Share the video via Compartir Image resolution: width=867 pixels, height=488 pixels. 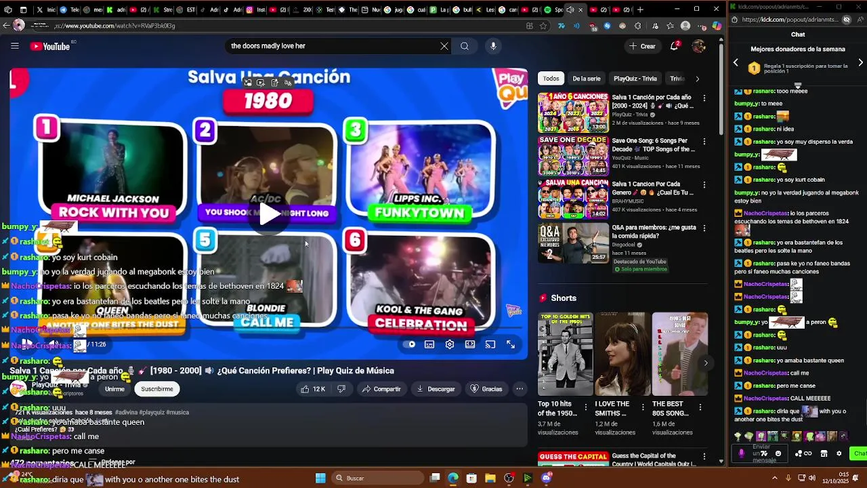click(381, 389)
